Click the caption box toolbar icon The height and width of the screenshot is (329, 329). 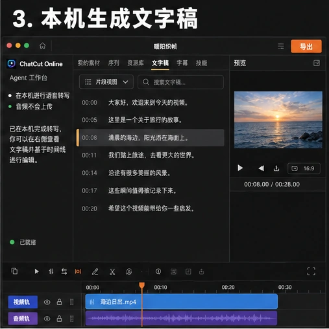pyautogui.click(x=173, y=271)
